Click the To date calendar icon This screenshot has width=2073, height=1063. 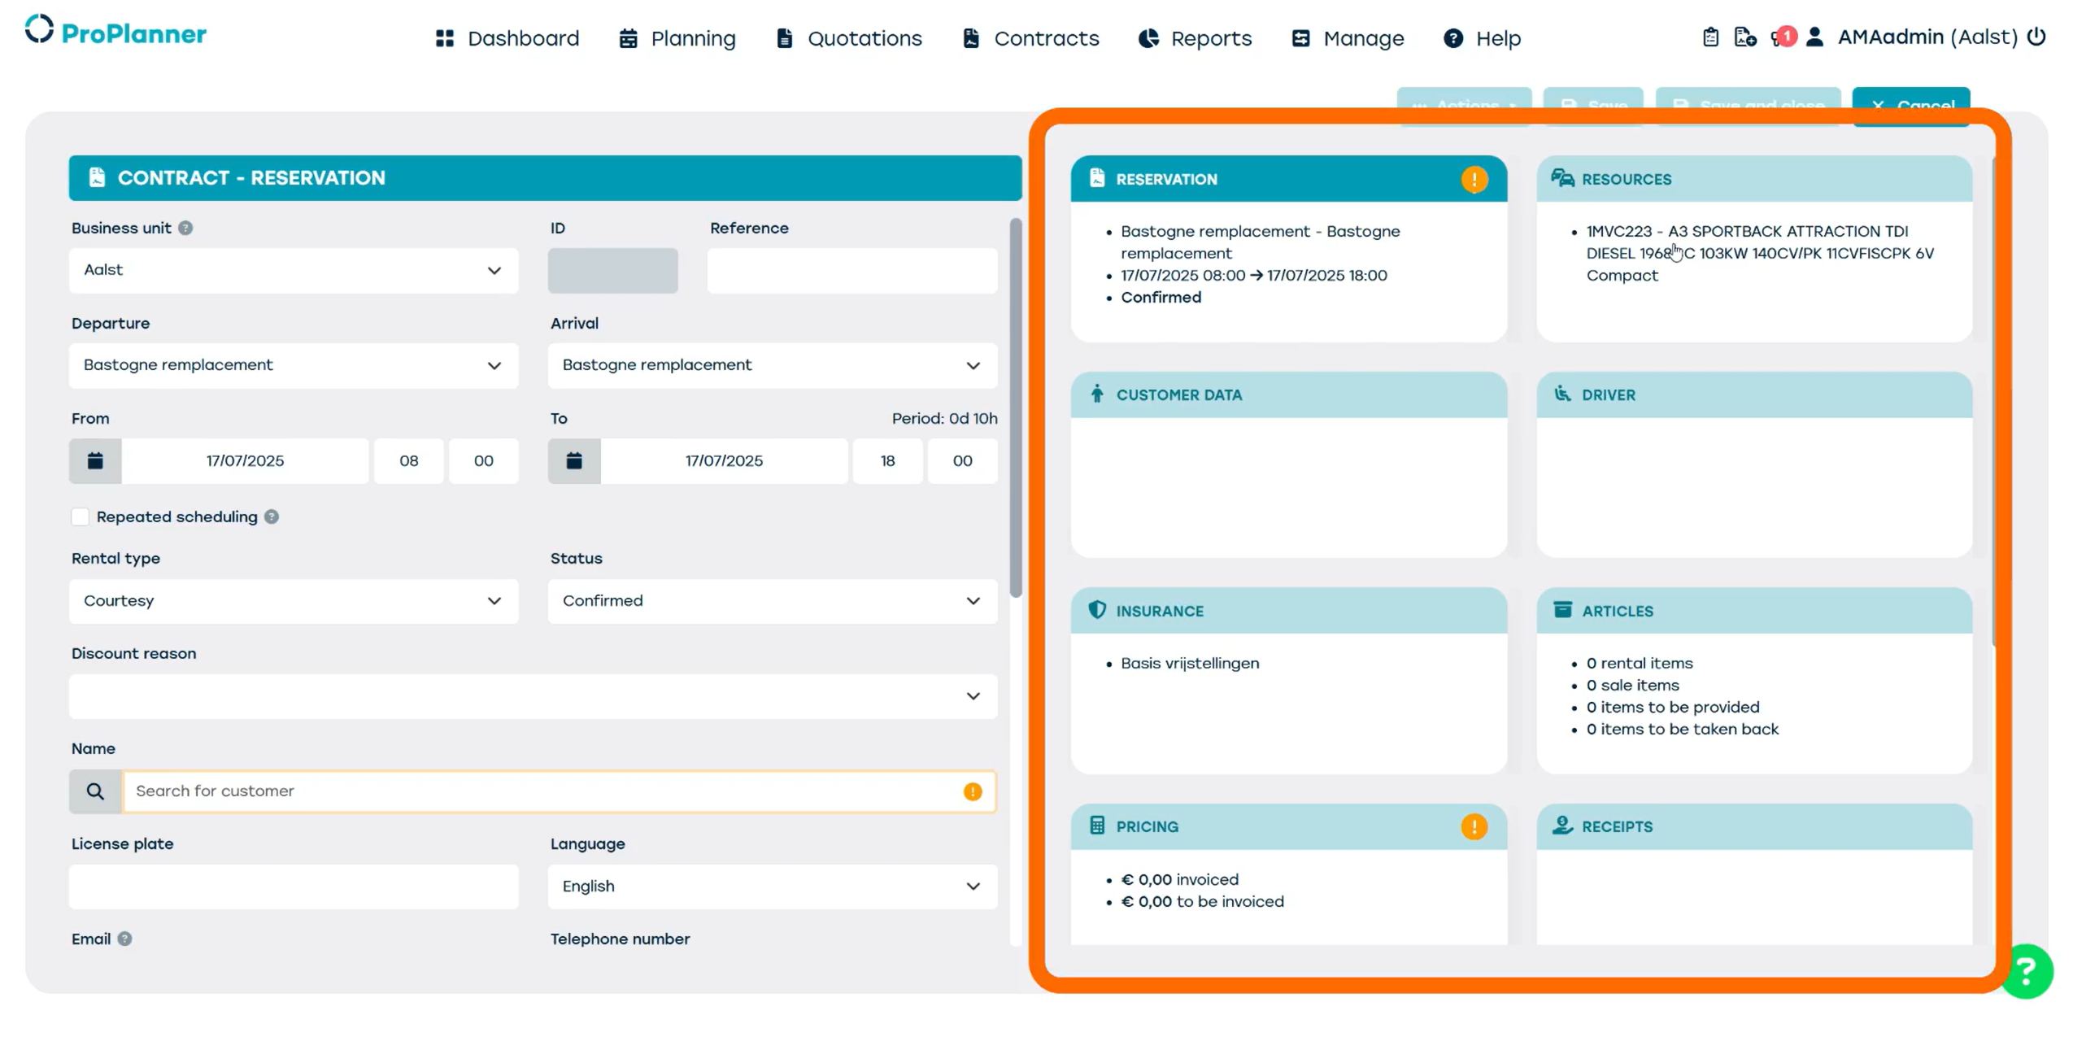pos(573,460)
